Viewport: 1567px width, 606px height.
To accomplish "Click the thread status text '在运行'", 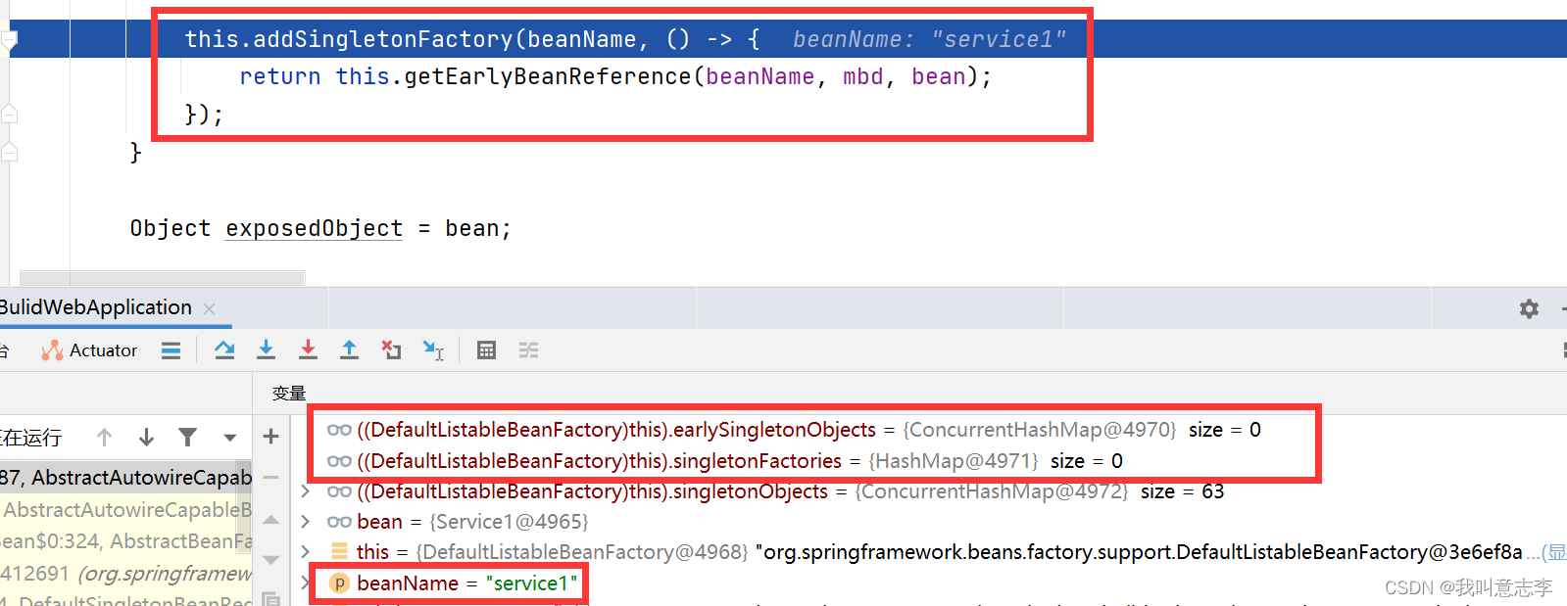I will pyautogui.click(x=31, y=438).
